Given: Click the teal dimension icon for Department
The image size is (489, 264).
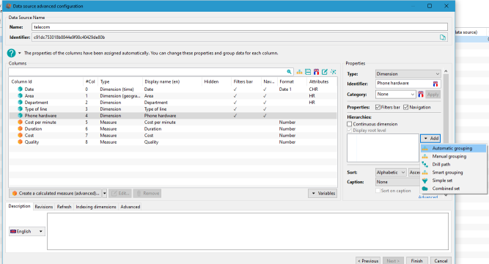Looking at the screenshot, I should coord(21,103).
